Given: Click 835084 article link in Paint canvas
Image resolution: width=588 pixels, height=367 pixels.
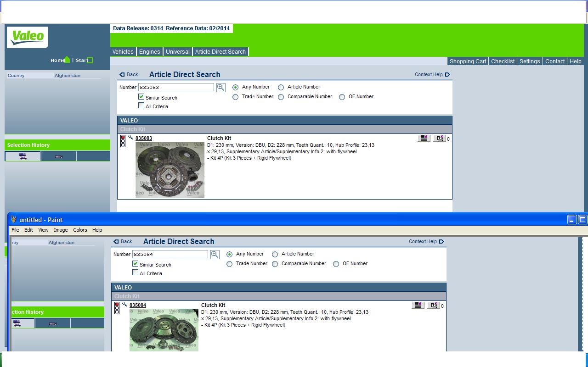Looking at the screenshot, I should (x=138, y=305).
